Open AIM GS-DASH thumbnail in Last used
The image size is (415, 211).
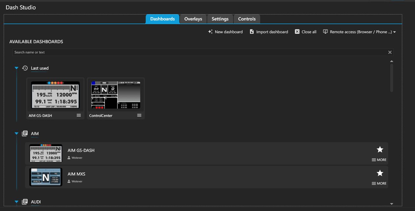[55, 95]
